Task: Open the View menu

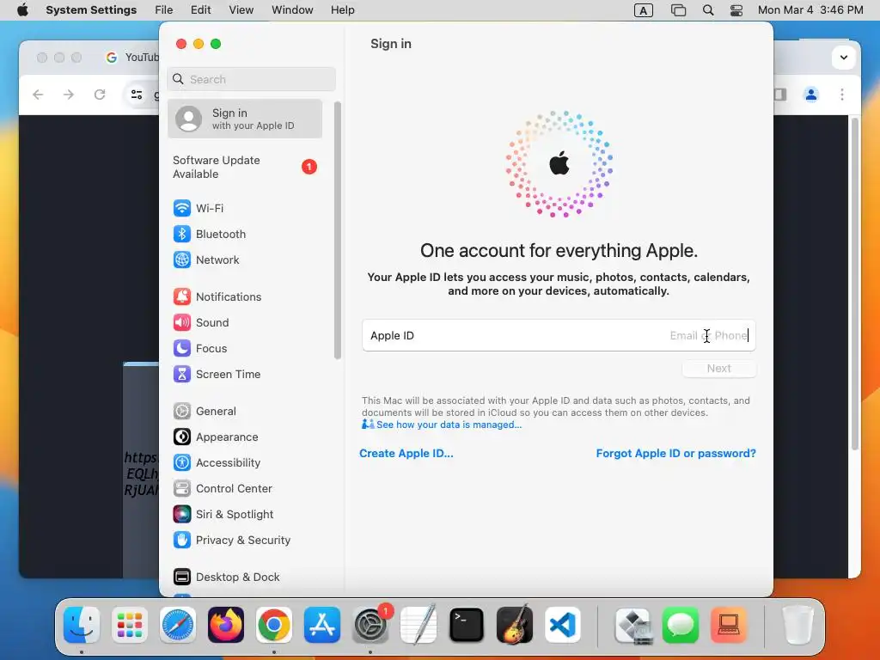Action: pyautogui.click(x=241, y=10)
